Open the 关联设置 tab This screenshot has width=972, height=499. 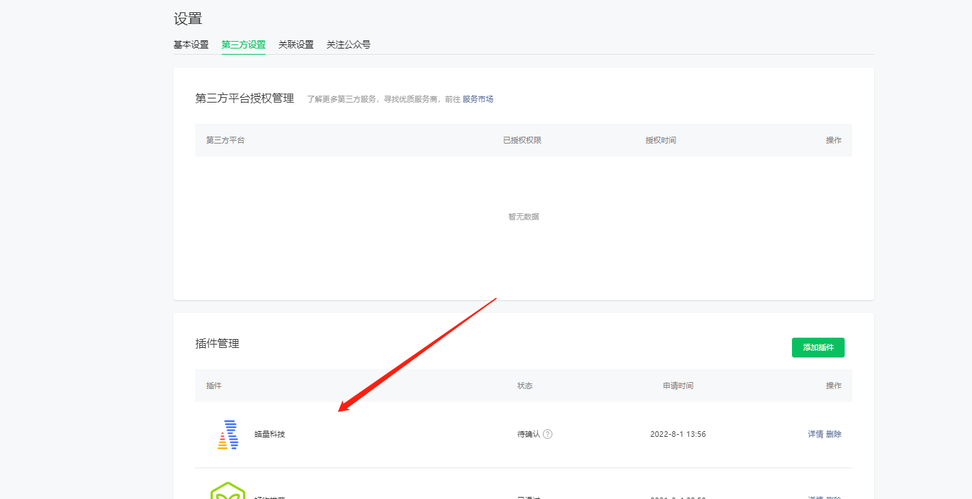296,44
